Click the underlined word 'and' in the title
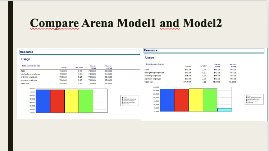Viewport: 269px width, 151px height. [169, 23]
